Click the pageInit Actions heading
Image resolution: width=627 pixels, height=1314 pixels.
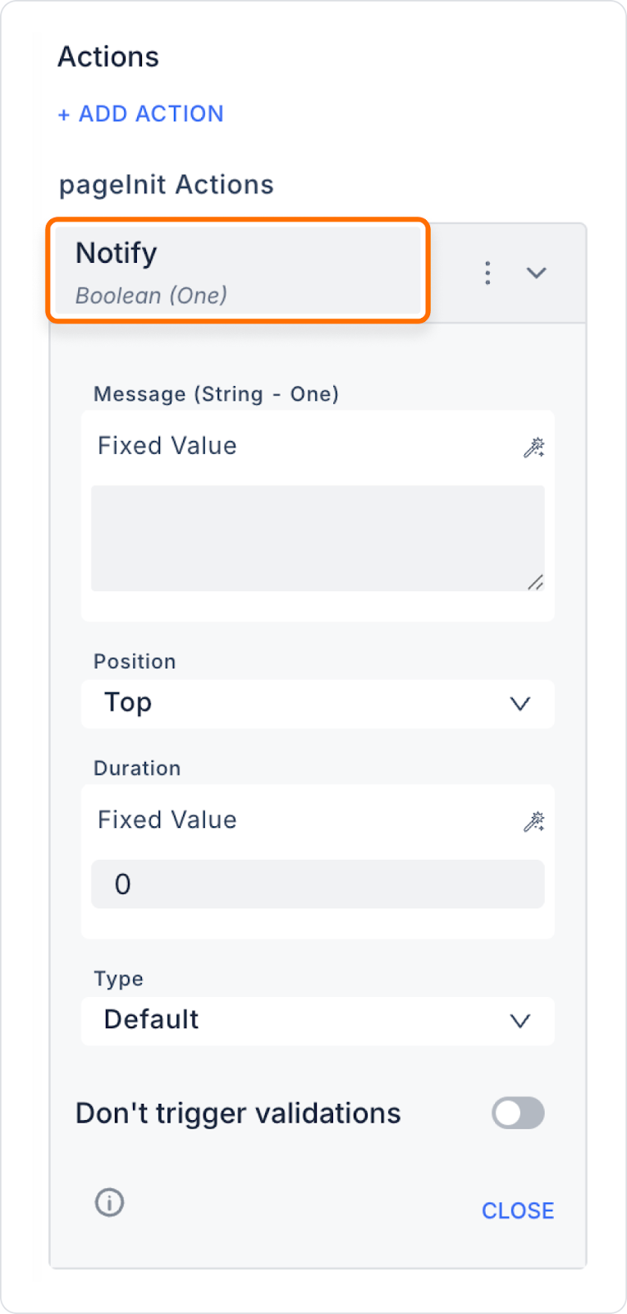pos(167,185)
